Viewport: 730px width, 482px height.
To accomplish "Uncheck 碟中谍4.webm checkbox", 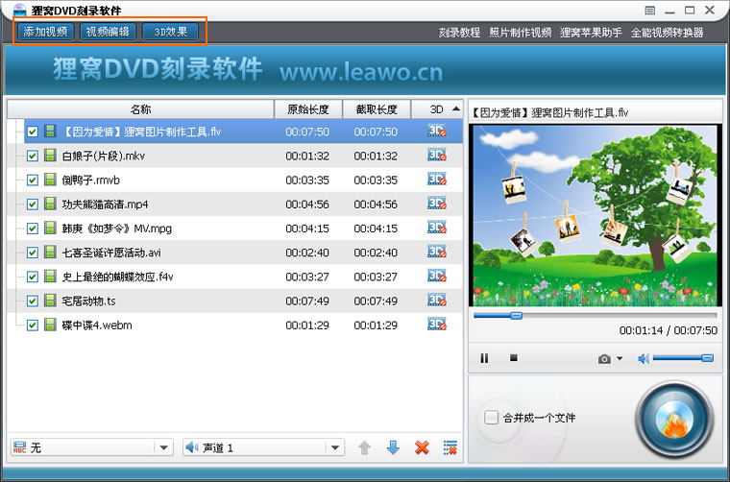I will pyautogui.click(x=32, y=325).
